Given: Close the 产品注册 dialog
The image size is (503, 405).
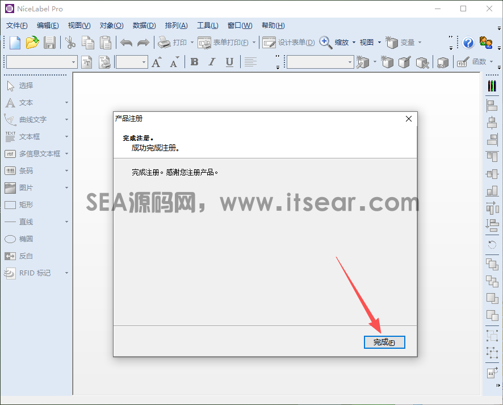Looking at the screenshot, I should 409,119.
